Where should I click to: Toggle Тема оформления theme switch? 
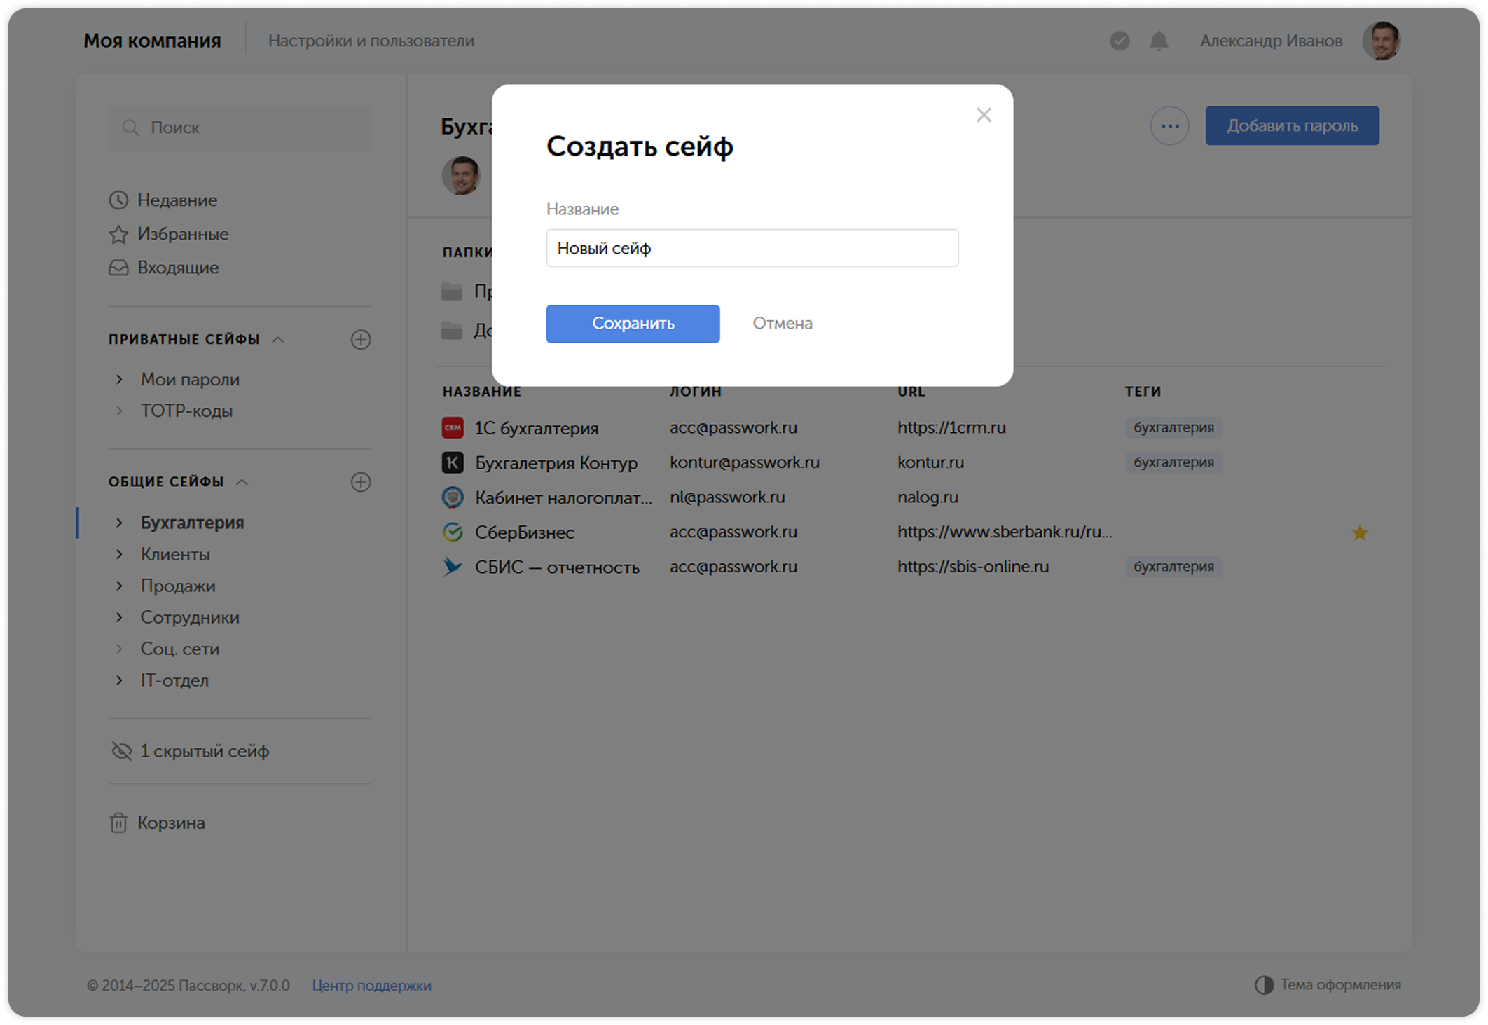[x=1328, y=984]
